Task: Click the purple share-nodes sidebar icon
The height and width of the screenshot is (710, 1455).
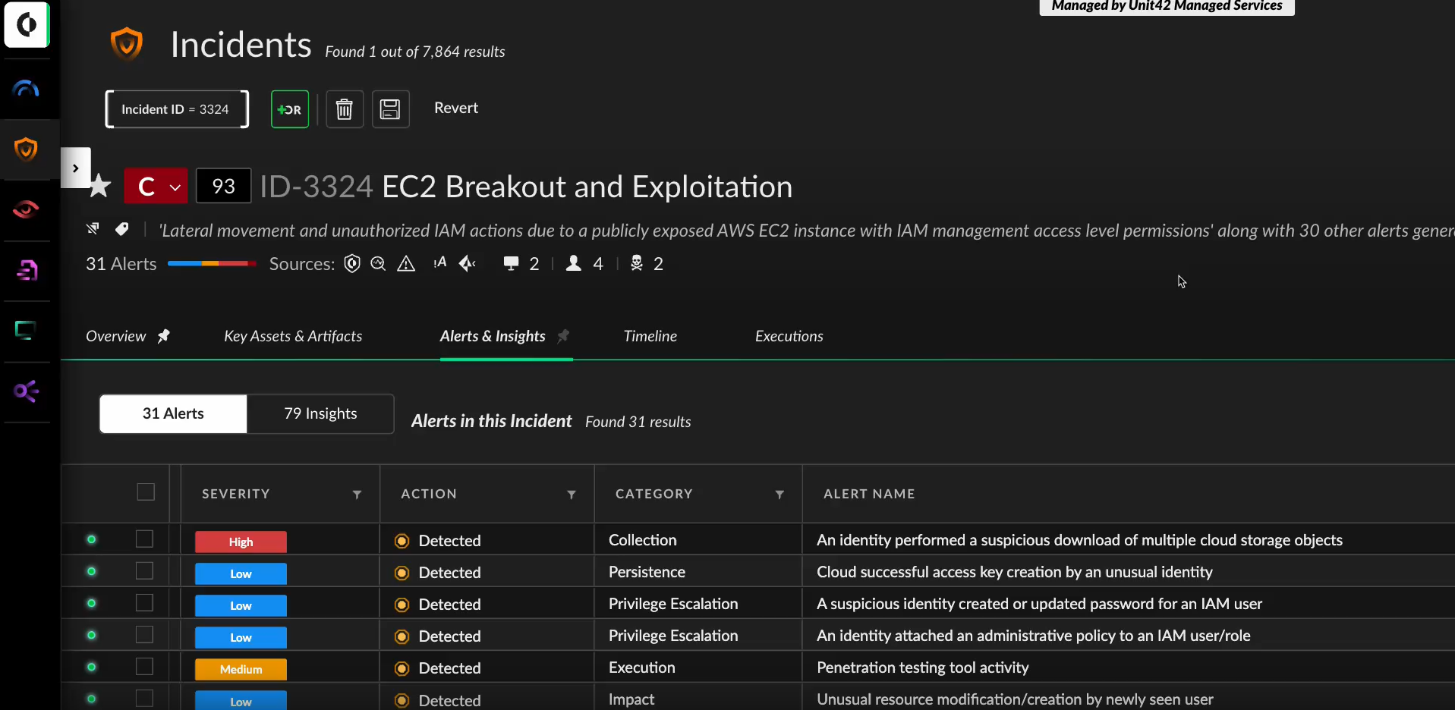Action: point(27,391)
